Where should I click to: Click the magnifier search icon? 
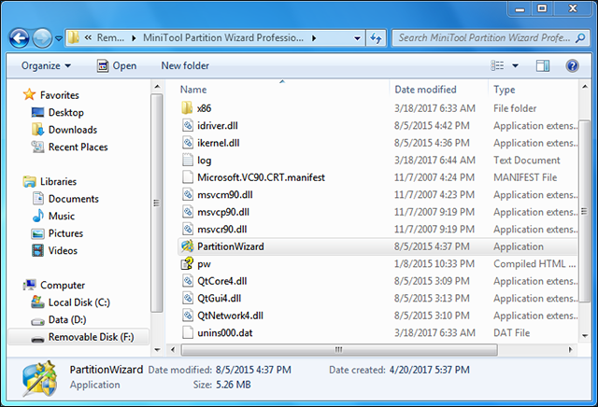click(580, 38)
